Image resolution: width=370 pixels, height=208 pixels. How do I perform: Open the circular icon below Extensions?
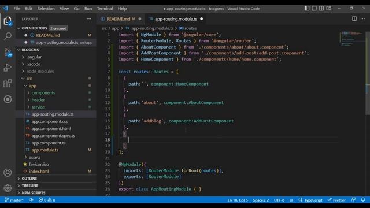click(8, 99)
